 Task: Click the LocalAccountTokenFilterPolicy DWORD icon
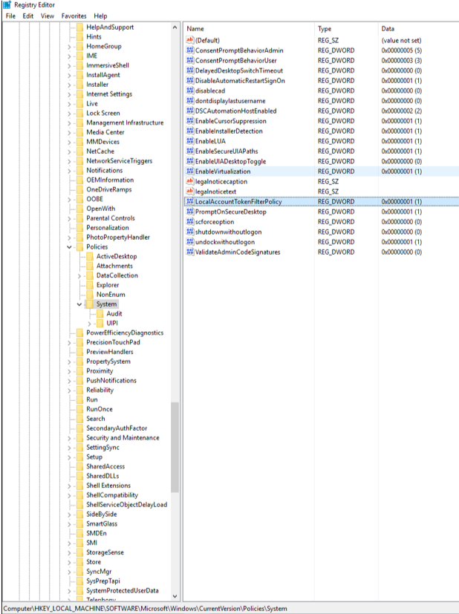[x=190, y=202]
